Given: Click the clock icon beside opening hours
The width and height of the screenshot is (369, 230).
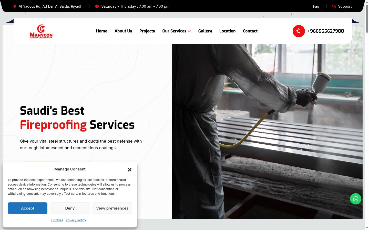Looking at the screenshot, I should [97, 6].
